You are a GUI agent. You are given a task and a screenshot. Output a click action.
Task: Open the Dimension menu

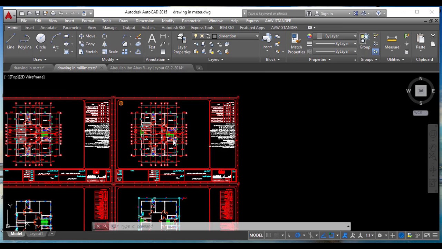[x=145, y=21]
